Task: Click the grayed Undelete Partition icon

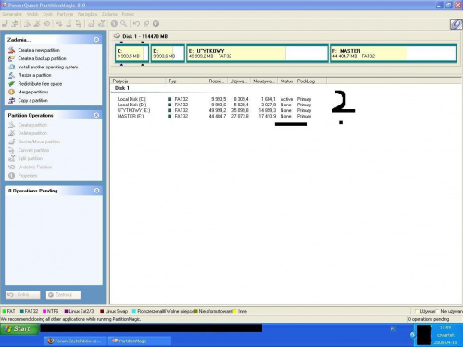Action: (x=11, y=167)
